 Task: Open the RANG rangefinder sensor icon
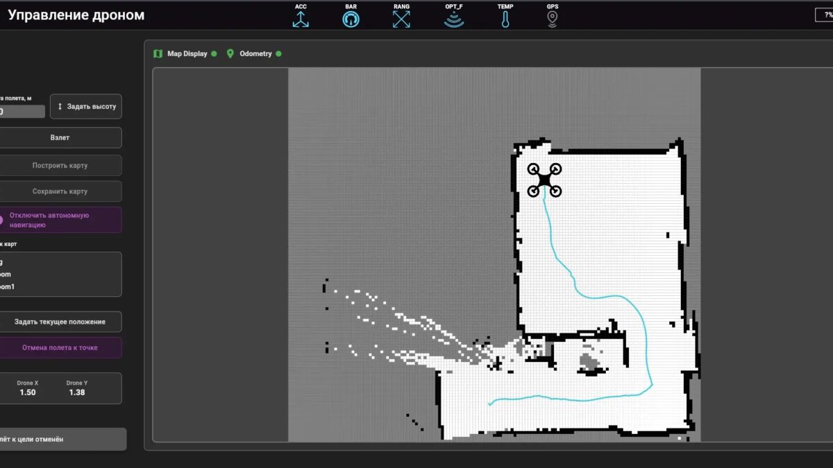click(x=401, y=19)
